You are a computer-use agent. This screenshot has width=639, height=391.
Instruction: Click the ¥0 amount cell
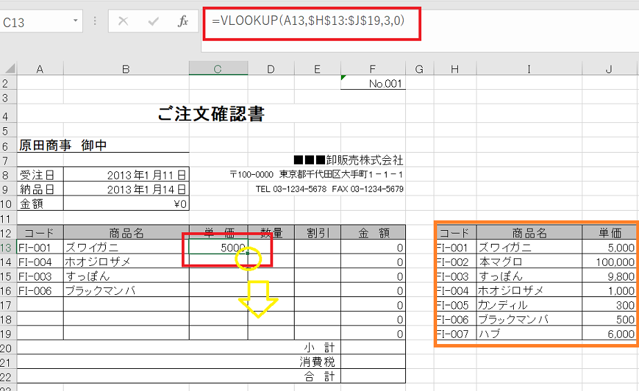click(x=126, y=204)
